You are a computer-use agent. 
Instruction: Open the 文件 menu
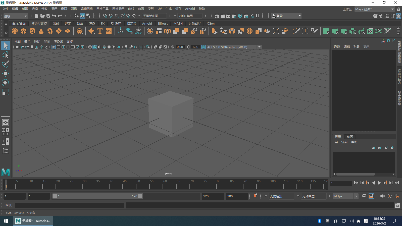(x=5, y=9)
